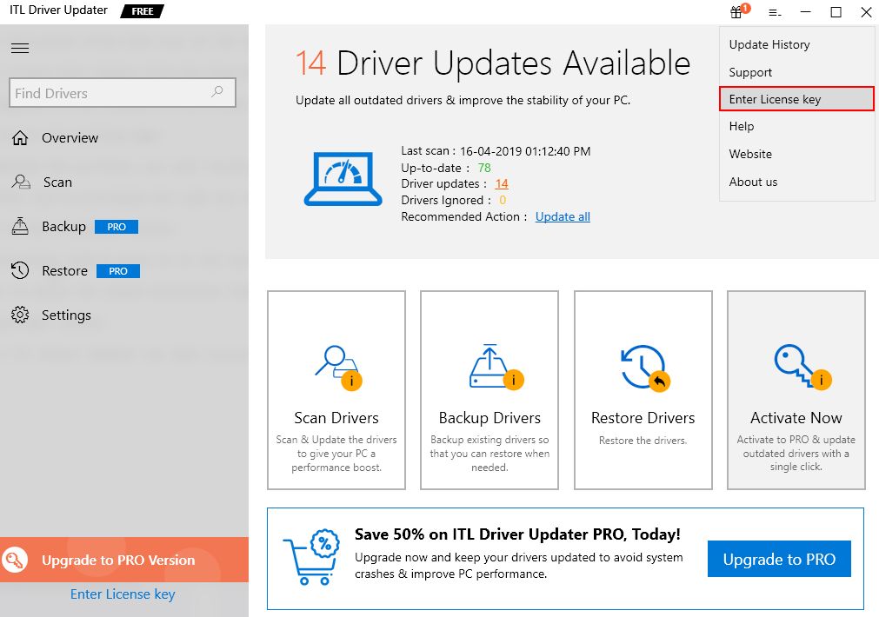The height and width of the screenshot is (617, 879).
Task: Maximize the ITL Driver Updater window
Action: tap(836, 12)
